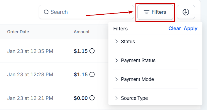Viewport: 207px width, 110px height.
Task: Apply the selected filters
Action: (190, 28)
